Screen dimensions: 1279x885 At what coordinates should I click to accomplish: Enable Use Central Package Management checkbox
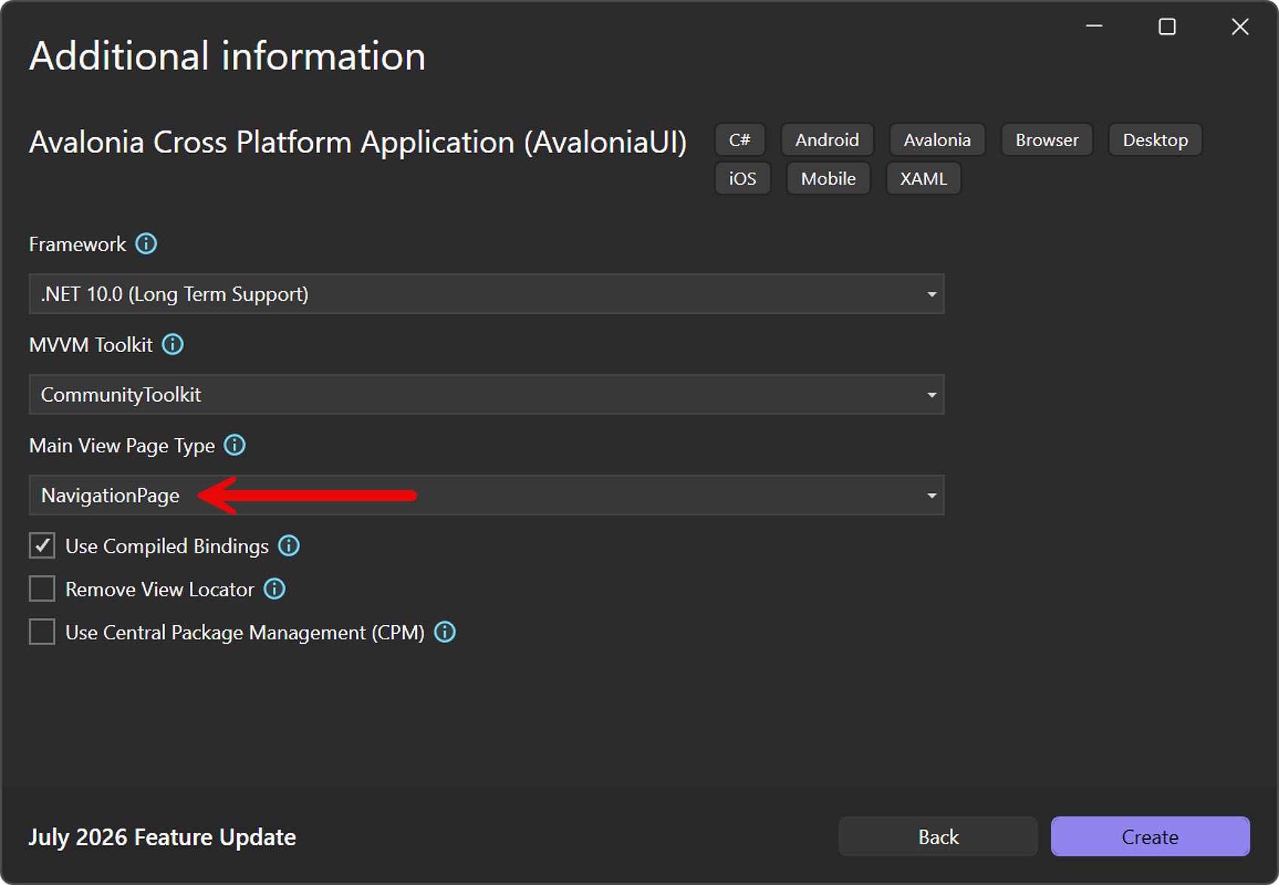(42, 632)
